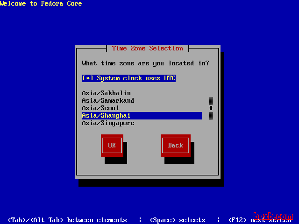Toggle the System clock uses UTC checkbox
This screenshot has height=224, width=299.
(128, 78)
